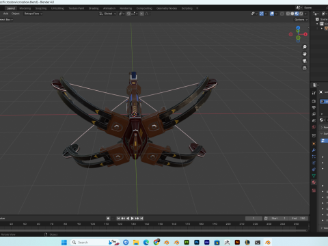This screenshot has width=328, height=246.
Task: Open the World properties tab
Action: pyautogui.click(x=314, y=127)
